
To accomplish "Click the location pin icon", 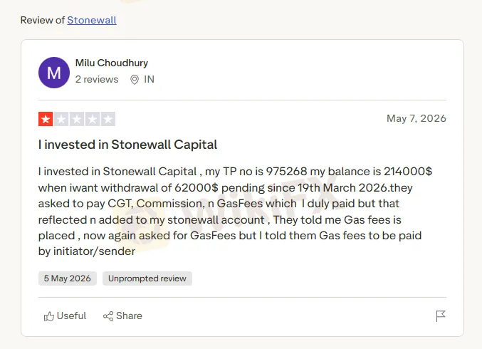I will pos(135,80).
